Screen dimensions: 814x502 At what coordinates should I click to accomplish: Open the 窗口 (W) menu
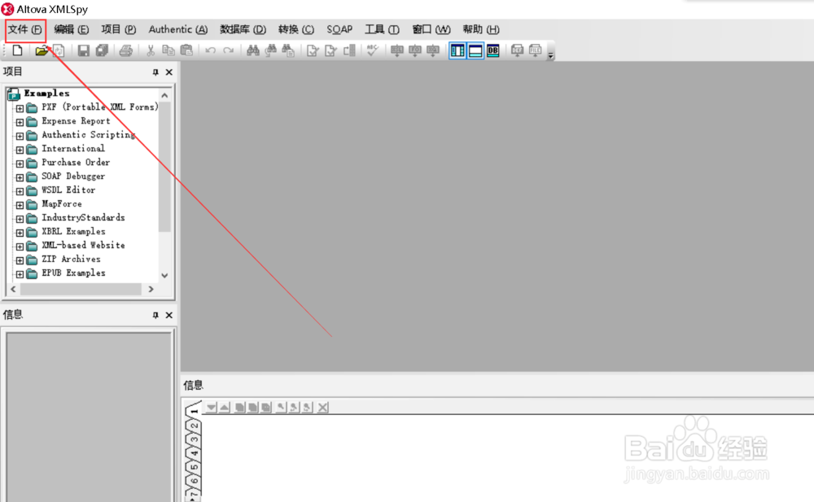(431, 29)
